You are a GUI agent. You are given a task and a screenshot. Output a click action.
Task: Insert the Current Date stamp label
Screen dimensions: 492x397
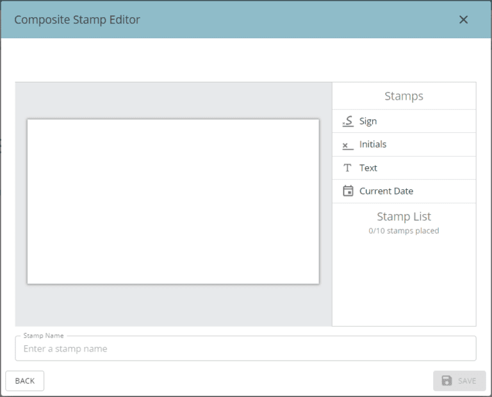(x=386, y=191)
